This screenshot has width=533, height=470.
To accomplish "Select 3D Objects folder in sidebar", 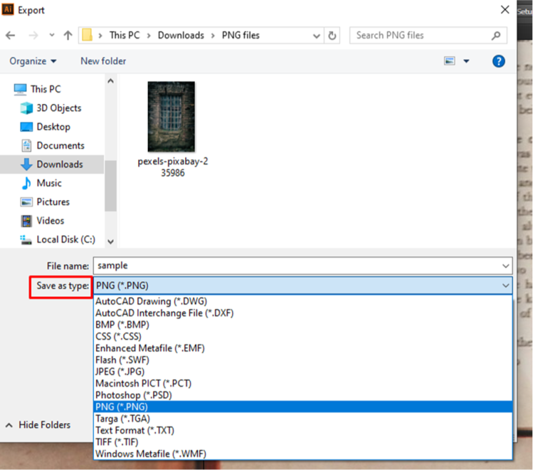I will [x=58, y=108].
